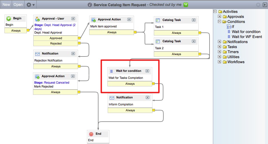Remove the Inform Completion notification activity
The height and width of the screenshot is (144, 268).
(x=147, y=98)
